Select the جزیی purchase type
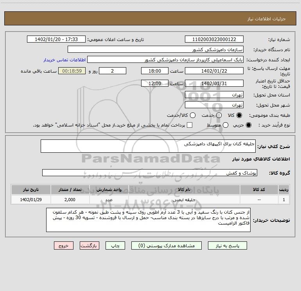The image size is (301, 291). pos(248,125)
